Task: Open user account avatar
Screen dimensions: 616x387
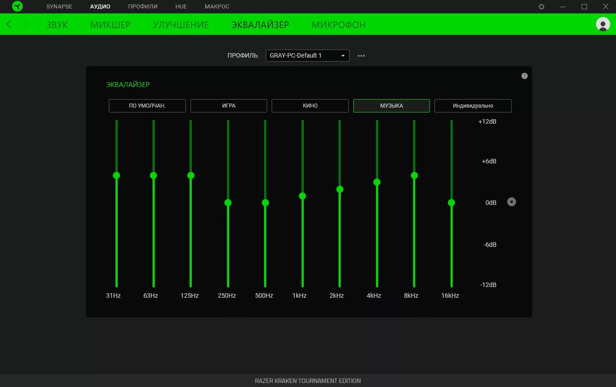Action: point(603,24)
